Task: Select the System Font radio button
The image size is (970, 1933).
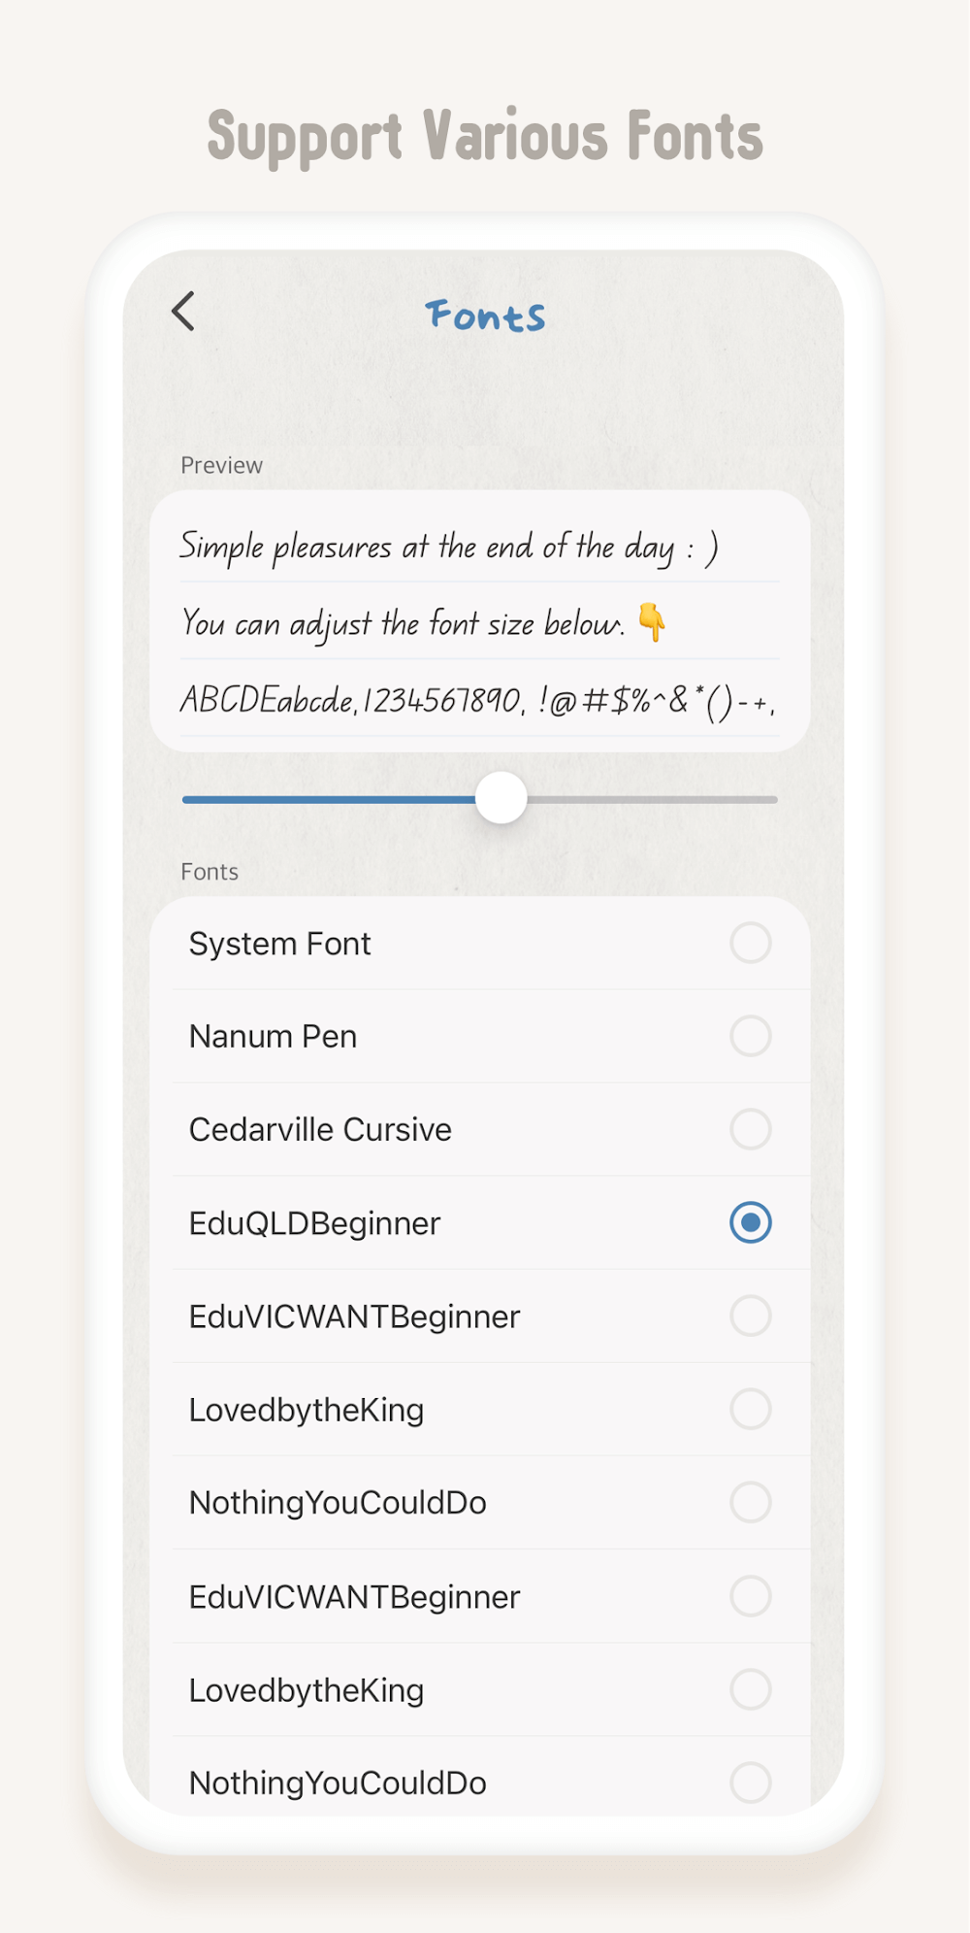Action: coord(750,943)
